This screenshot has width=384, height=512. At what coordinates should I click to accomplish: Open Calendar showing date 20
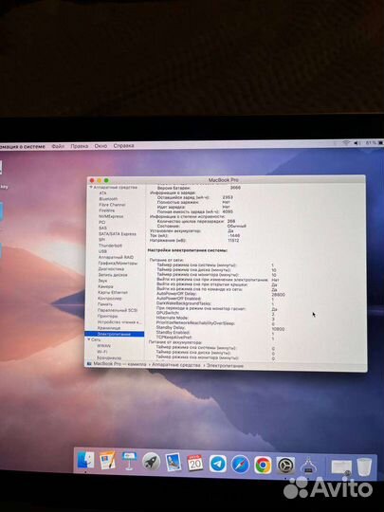pos(195,463)
